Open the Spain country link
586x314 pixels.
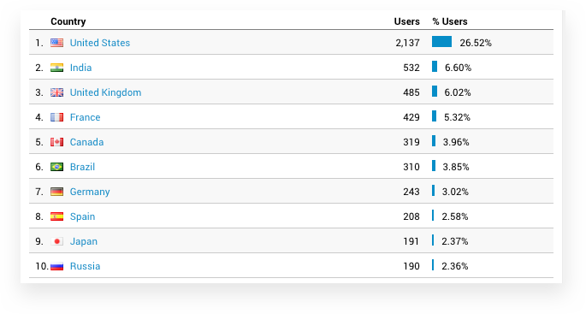[82, 216]
